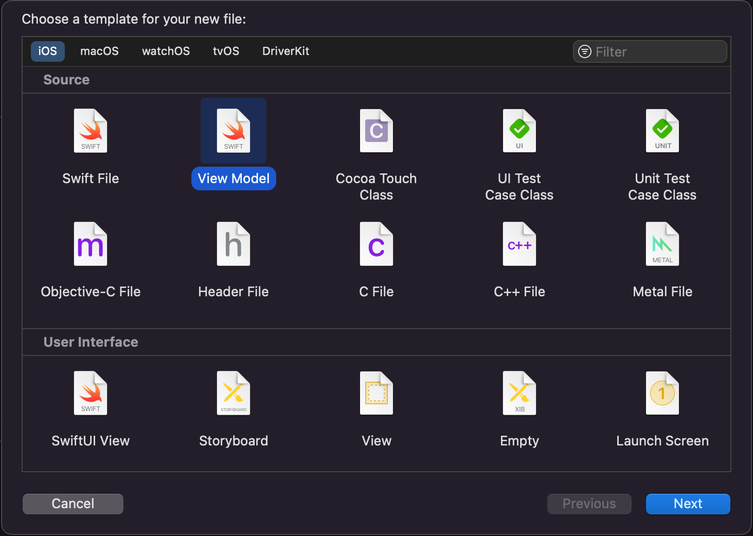Select the Unit Test Case Class icon

[662, 131]
